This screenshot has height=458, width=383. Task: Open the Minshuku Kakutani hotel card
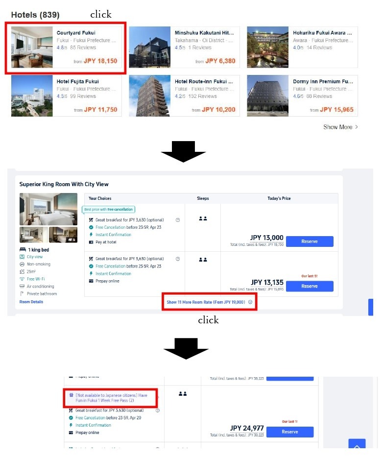click(184, 48)
